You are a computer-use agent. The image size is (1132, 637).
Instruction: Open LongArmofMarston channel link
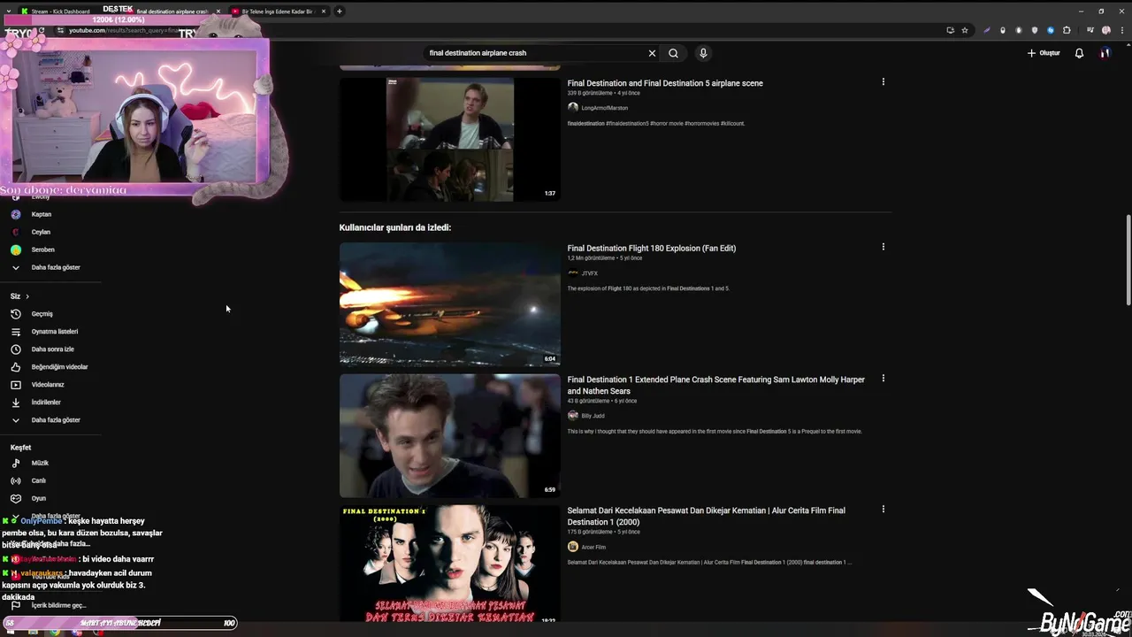604,108
